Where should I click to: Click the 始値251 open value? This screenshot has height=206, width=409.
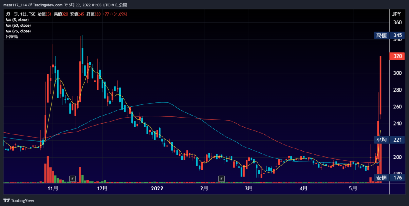pyautogui.click(x=44, y=14)
